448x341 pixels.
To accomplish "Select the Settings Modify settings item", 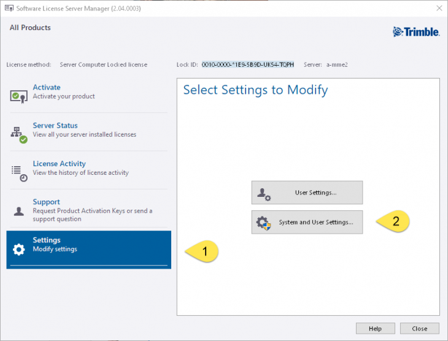I will coord(88,250).
